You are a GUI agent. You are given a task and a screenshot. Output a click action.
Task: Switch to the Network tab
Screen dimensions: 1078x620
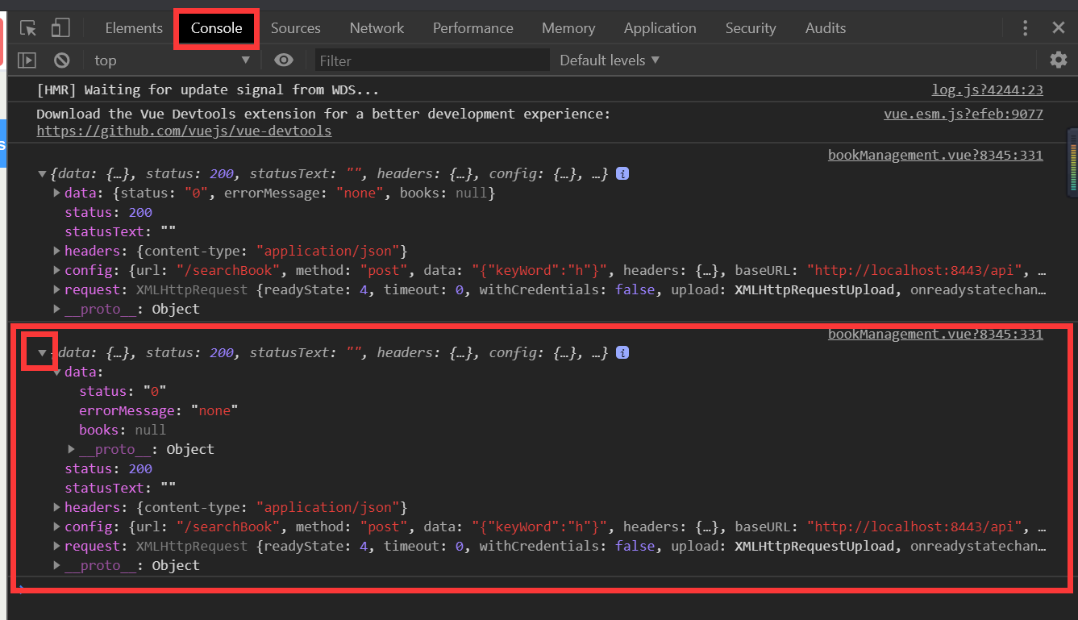tap(377, 27)
